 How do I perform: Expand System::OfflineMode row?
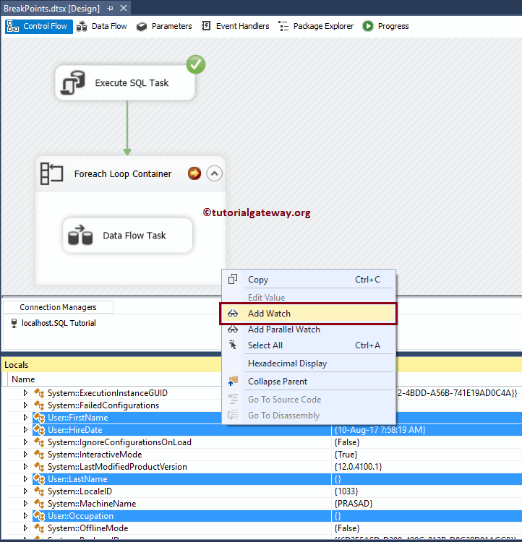pos(25,528)
